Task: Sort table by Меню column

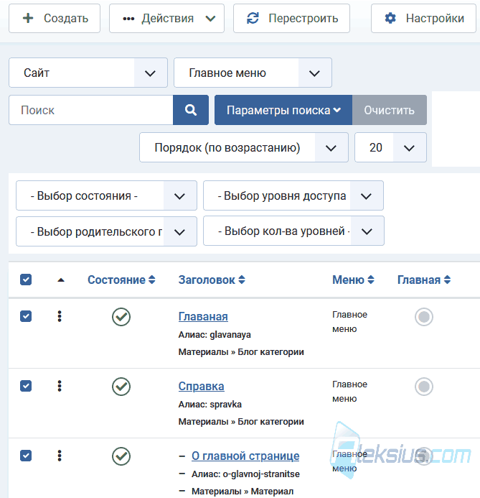Action: 353,280
